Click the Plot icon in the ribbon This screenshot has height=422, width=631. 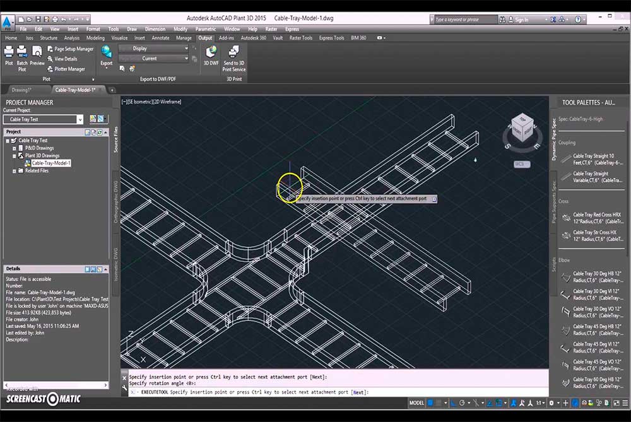[x=9, y=53]
